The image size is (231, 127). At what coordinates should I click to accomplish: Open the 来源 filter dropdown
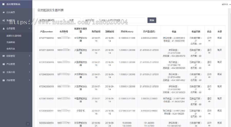coord(74,20)
